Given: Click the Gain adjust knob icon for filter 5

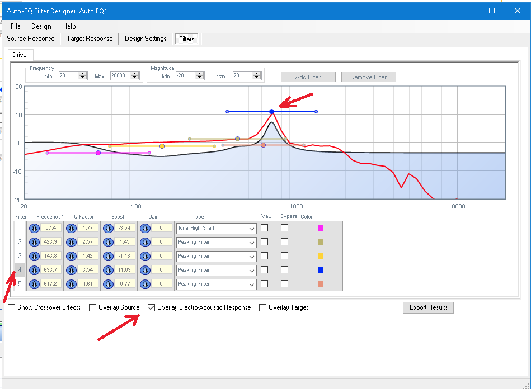Looking at the screenshot, I should click(144, 284).
